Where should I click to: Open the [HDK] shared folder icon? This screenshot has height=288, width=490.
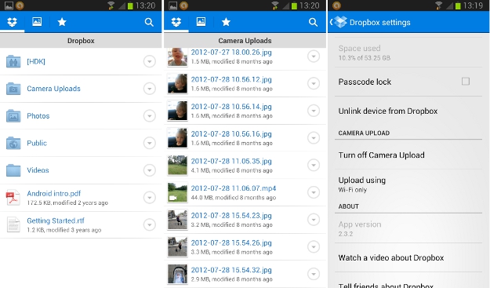(13, 61)
